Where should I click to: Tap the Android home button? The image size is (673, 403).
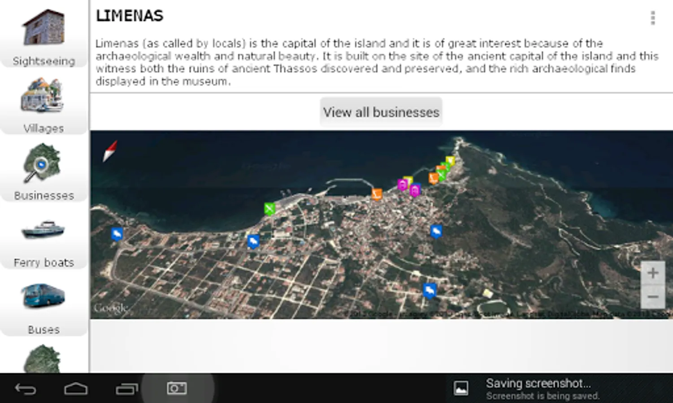pyautogui.click(x=76, y=388)
